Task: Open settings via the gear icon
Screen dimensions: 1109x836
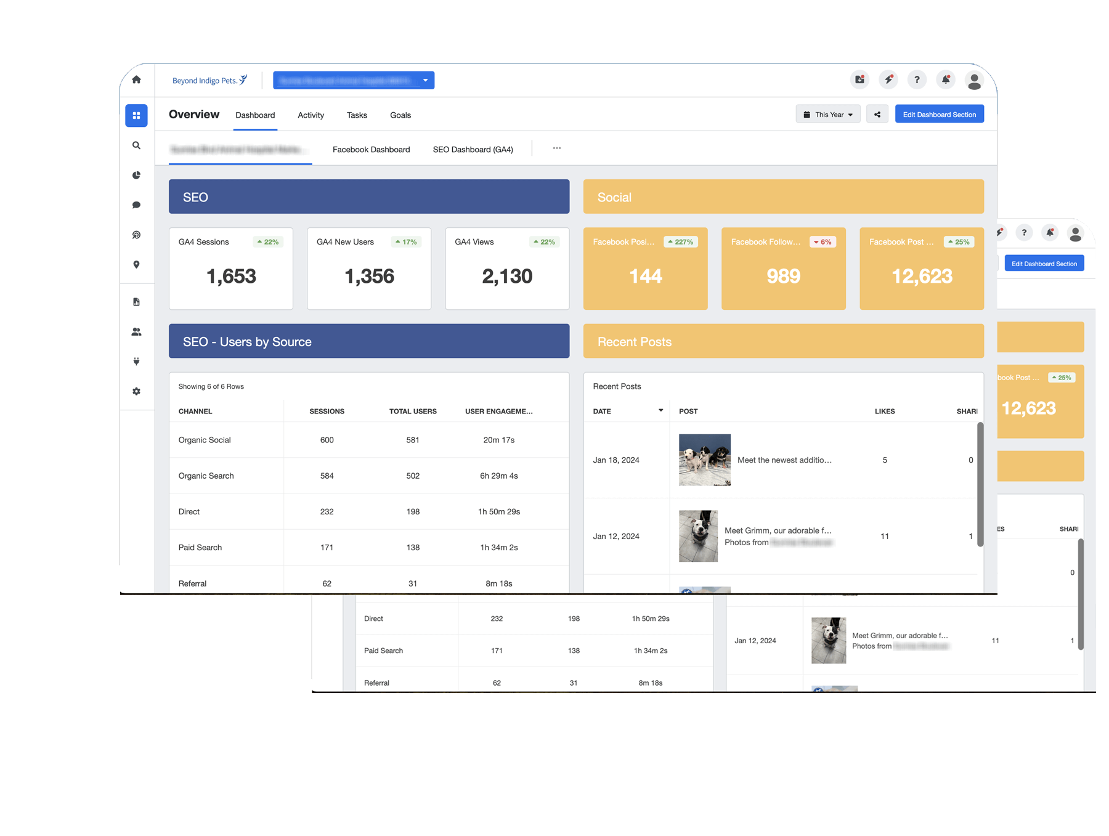Action: (x=136, y=391)
